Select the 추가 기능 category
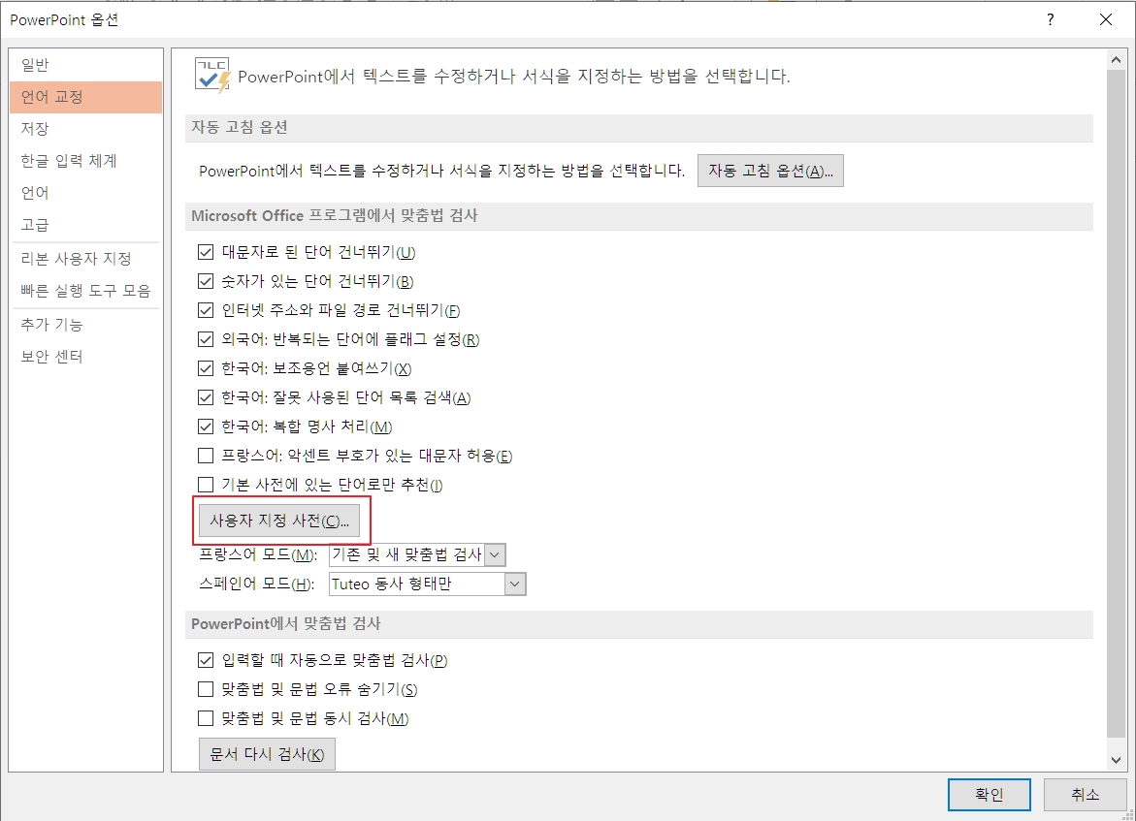Image resolution: width=1136 pixels, height=821 pixels. click(x=85, y=325)
